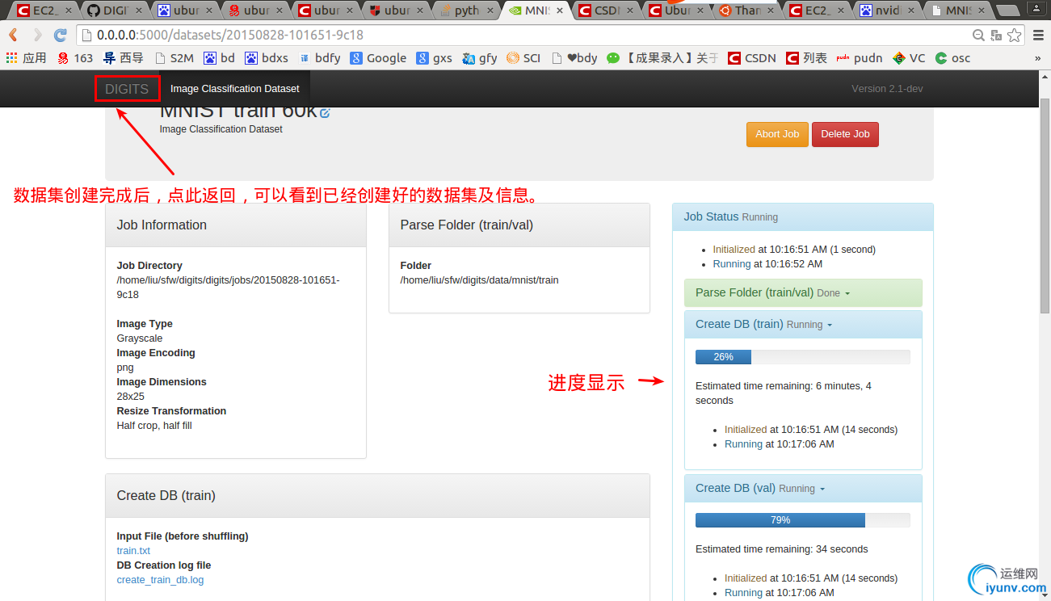Click the '28x25' image dimensions value
1051x601 pixels.
(131, 397)
